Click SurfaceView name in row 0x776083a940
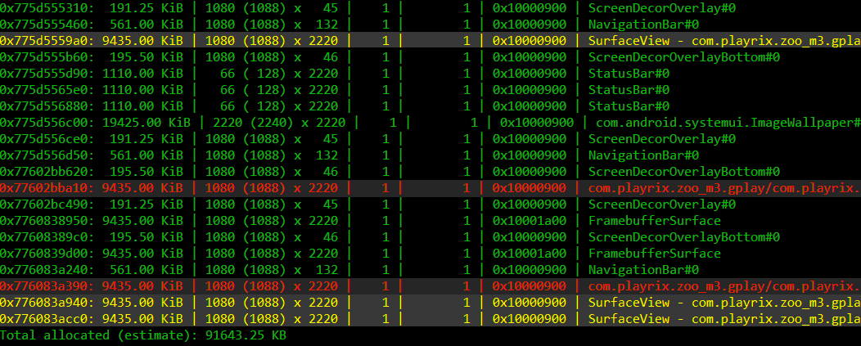 724,303
